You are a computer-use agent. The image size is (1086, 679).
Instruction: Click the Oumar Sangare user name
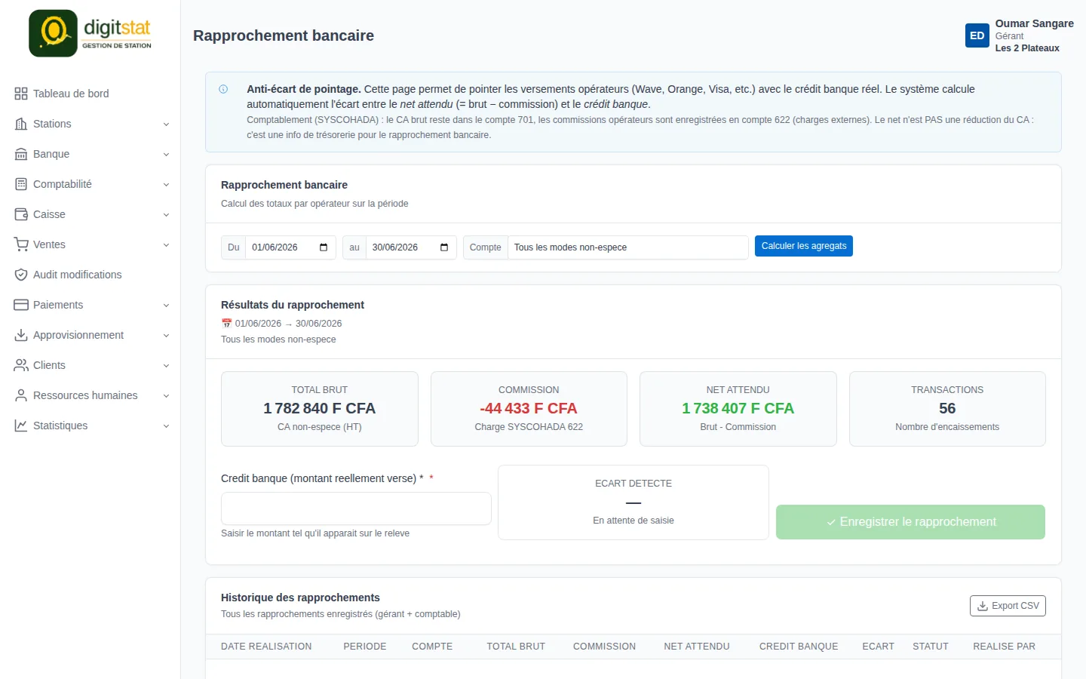click(1035, 23)
